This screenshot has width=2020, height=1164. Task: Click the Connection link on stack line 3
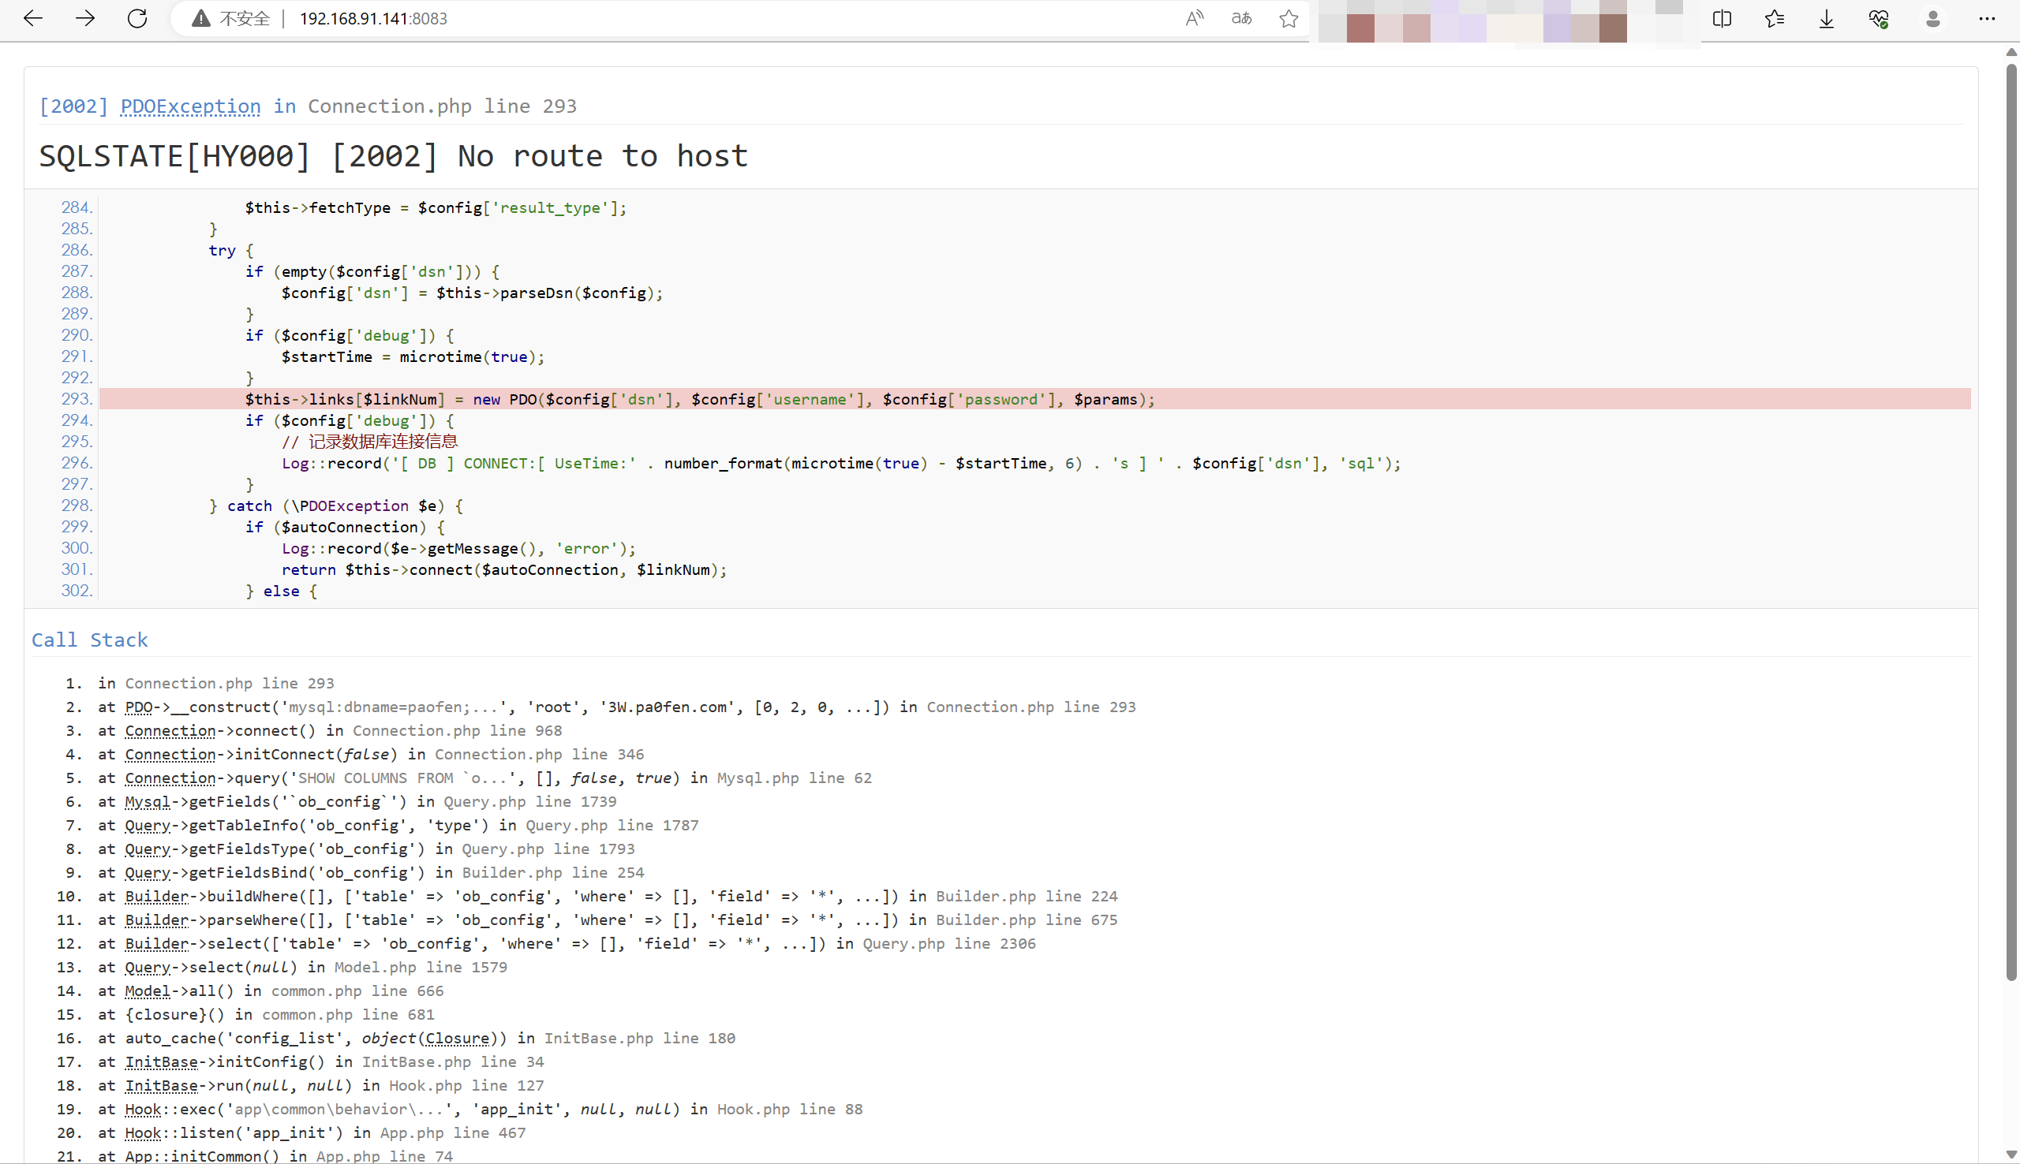[170, 731]
